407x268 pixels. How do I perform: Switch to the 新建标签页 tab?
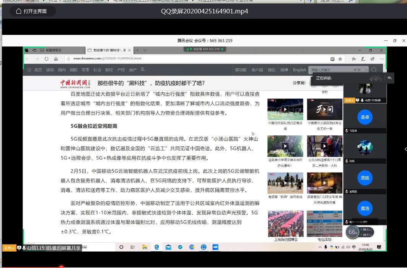coord(54,50)
